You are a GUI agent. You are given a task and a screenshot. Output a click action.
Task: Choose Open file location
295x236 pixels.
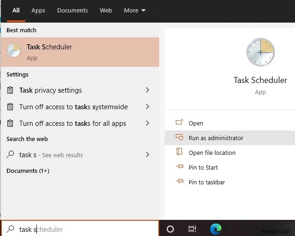pos(230,153)
